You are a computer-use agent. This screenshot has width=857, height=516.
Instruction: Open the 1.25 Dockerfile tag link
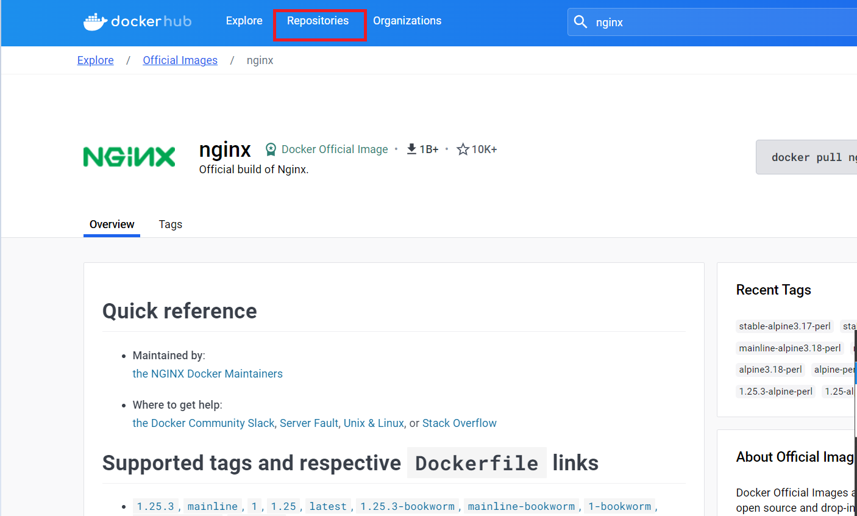(283, 506)
